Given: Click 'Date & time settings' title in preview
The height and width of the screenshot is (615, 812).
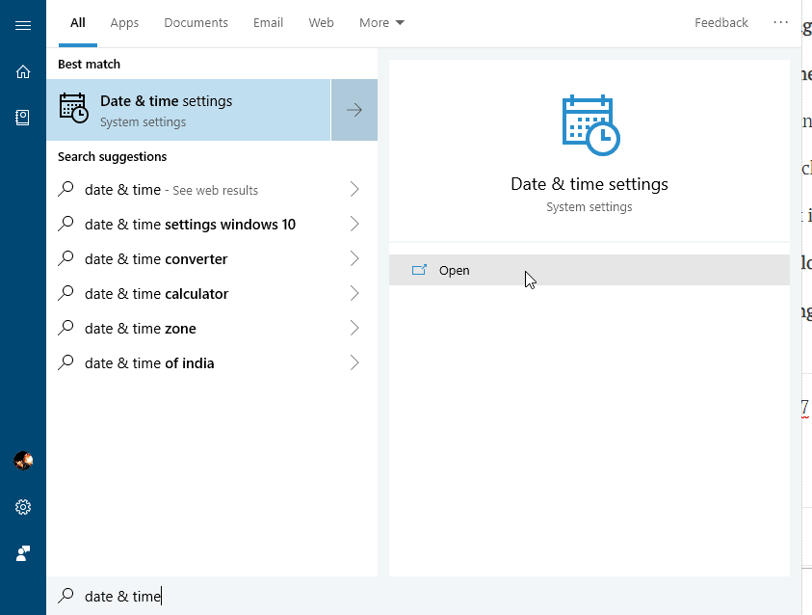Looking at the screenshot, I should tap(589, 184).
